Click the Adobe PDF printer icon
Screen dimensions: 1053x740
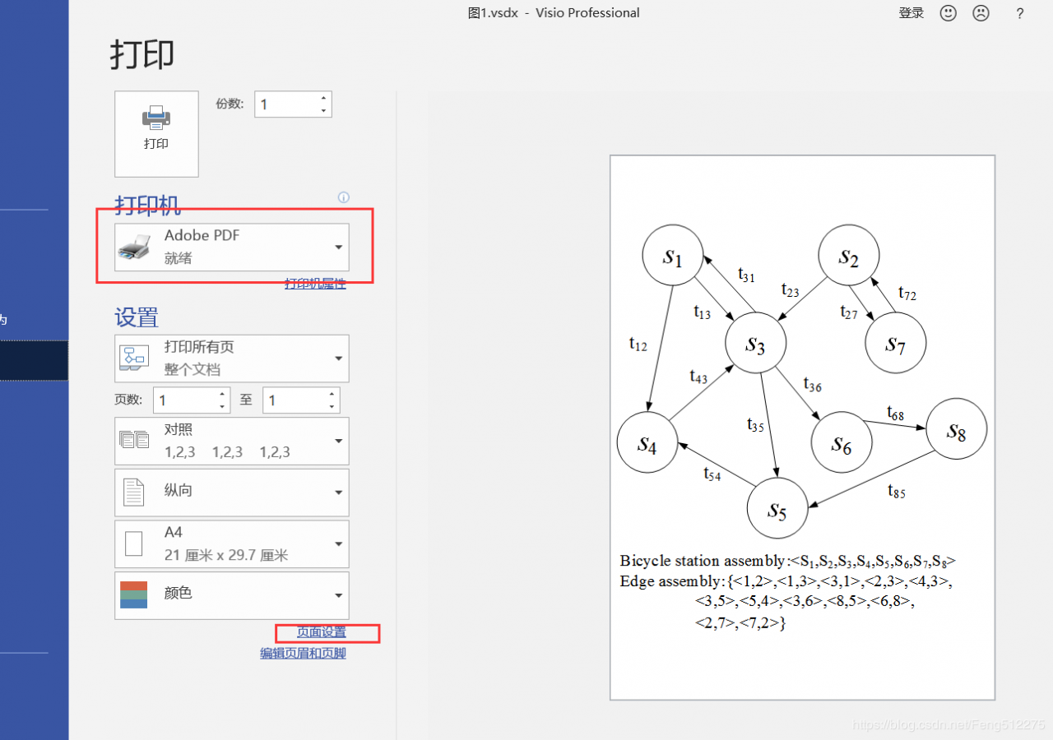click(x=134, y=247)
